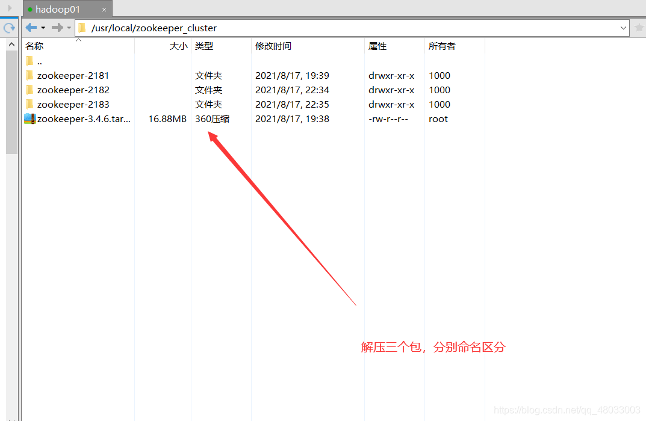Sort by 修改时间 column header
This screenshot has width=646, height=421.
pyautogui.click(x=273, y=46)
